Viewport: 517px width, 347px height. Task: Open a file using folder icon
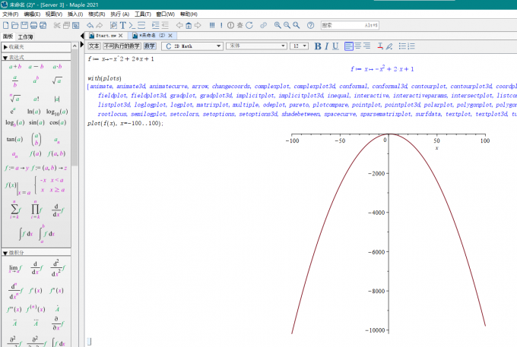15,25
